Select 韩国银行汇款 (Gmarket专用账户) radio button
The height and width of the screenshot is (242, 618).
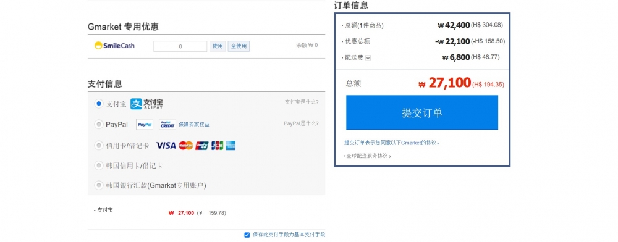click(x=98, y=185)
